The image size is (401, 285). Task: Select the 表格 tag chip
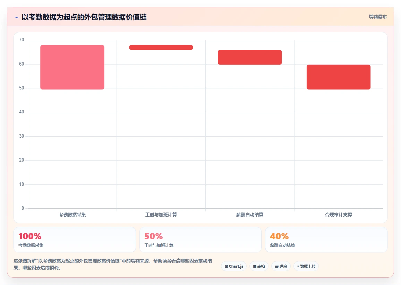click(259, 266)
